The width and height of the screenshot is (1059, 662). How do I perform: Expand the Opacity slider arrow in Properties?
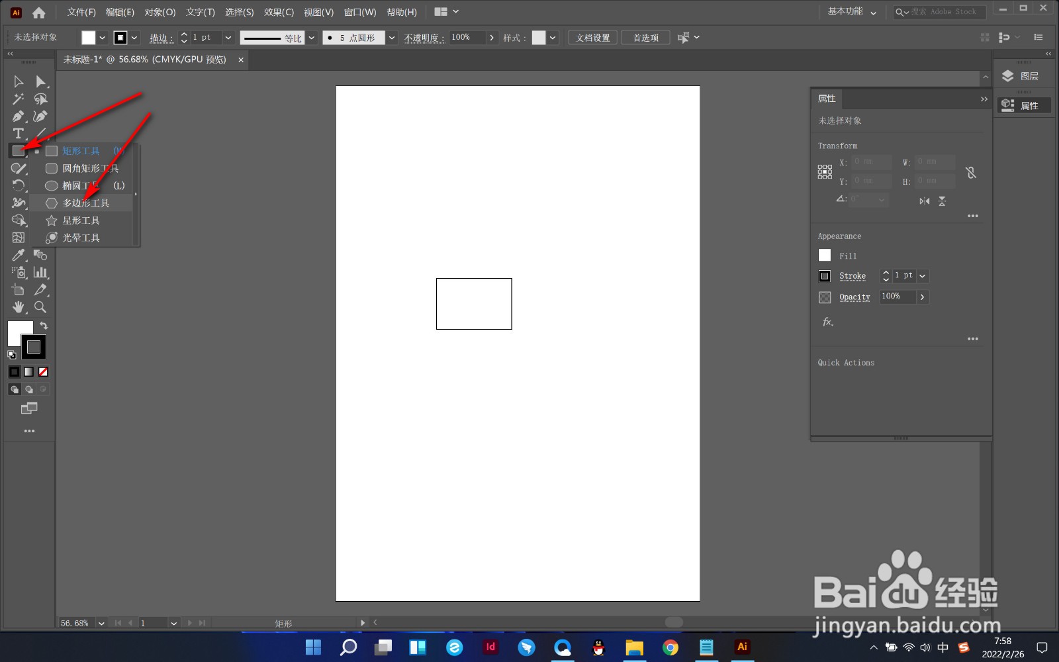[923, 297]
